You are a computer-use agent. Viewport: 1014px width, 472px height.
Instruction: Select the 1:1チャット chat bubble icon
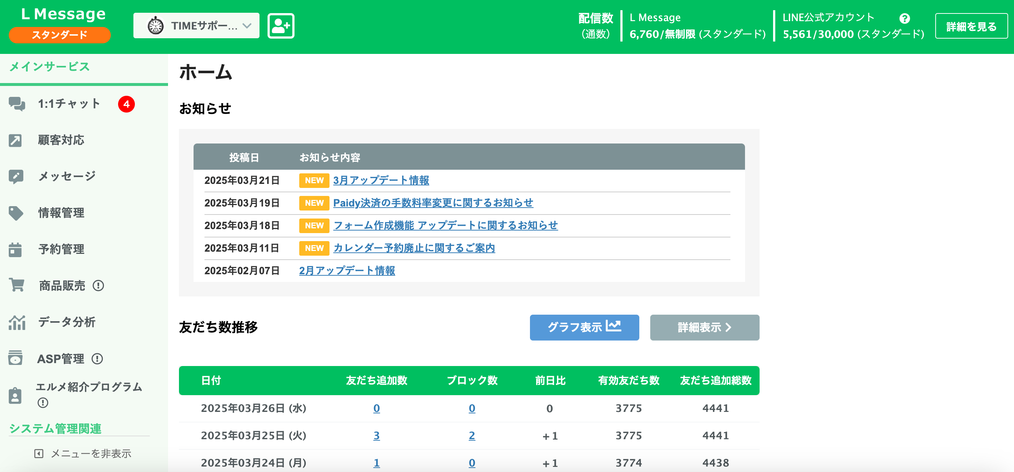click(16, 103)
